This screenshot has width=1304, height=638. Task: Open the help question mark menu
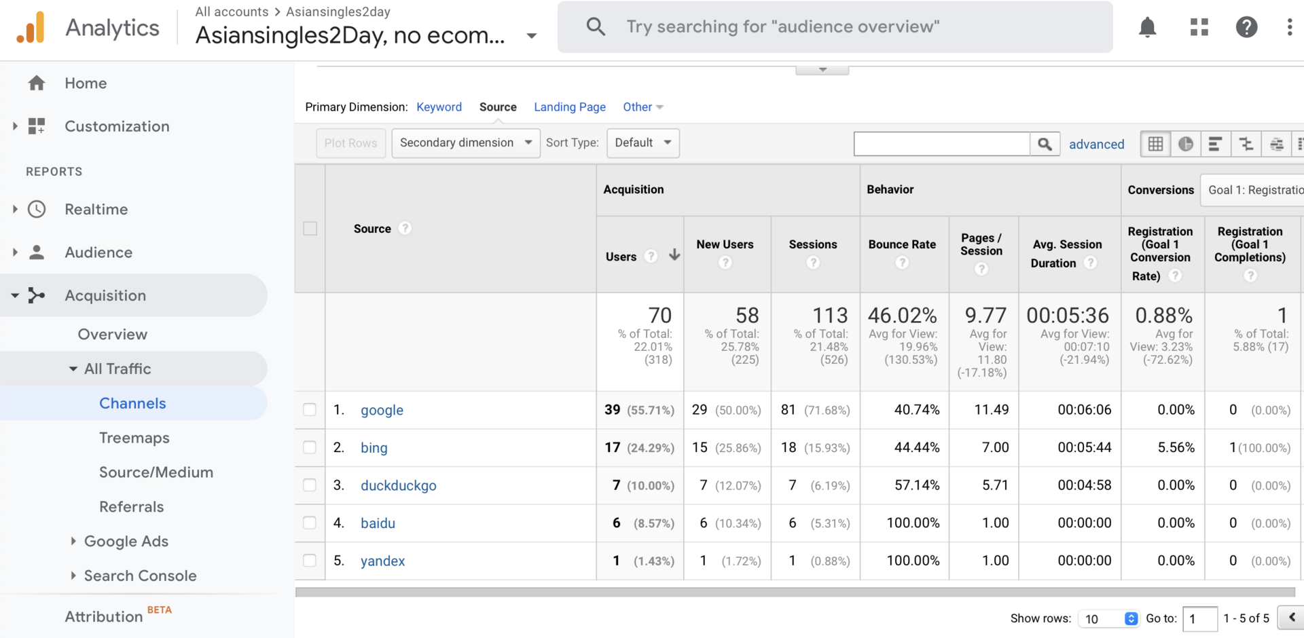[x=1246, y=27]
